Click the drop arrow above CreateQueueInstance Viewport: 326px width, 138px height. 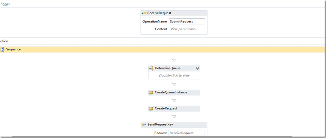click(174, 85)
